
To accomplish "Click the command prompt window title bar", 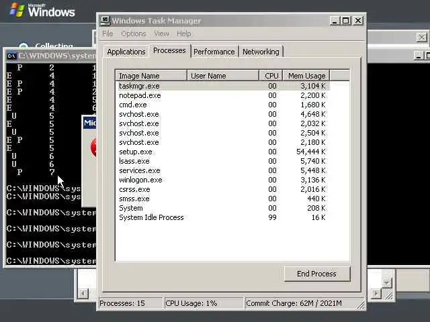I will pyautogui.click(x=51, y=56).
